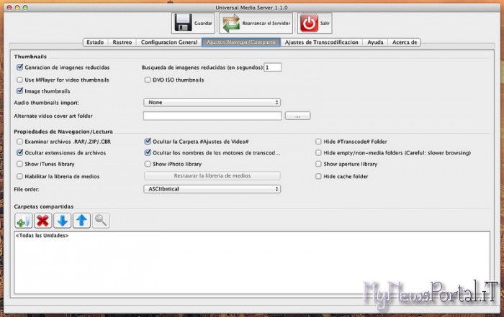Screen dimensions: 504x317
Task: Enable Show iTunes library checkbox
Action: (x=19, y=164)
